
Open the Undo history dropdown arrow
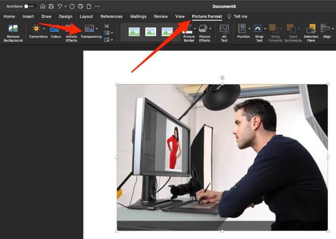(x=65, y=6)
